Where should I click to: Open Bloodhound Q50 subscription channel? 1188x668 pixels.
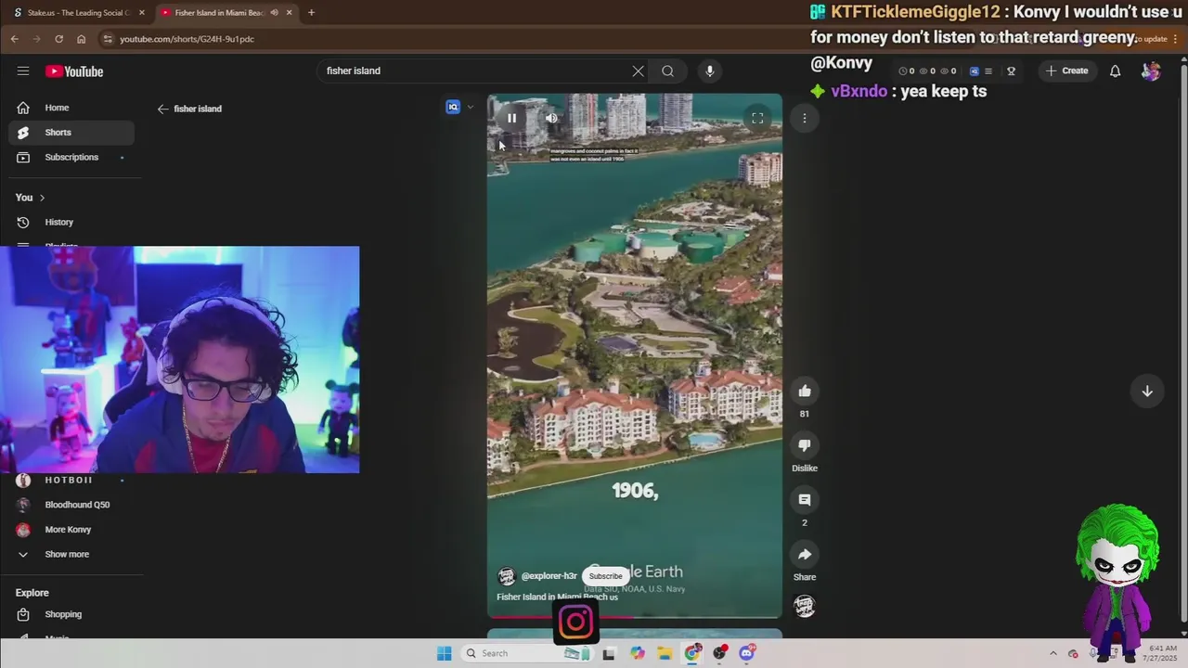(x=71, y=505)
